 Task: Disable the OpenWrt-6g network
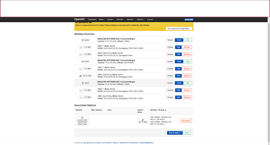(x=170, y=97)
